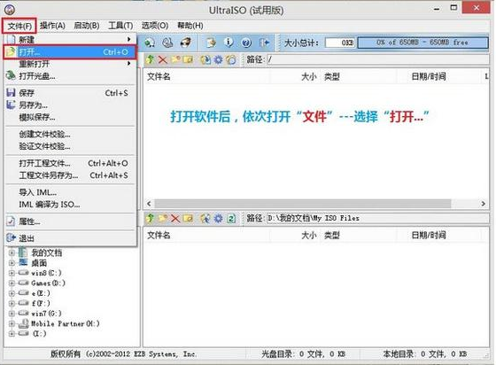
Task: Click the help question mark icon
Action: [x=246, y=43]
